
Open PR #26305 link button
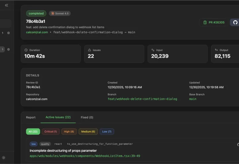tap(214, 23)
